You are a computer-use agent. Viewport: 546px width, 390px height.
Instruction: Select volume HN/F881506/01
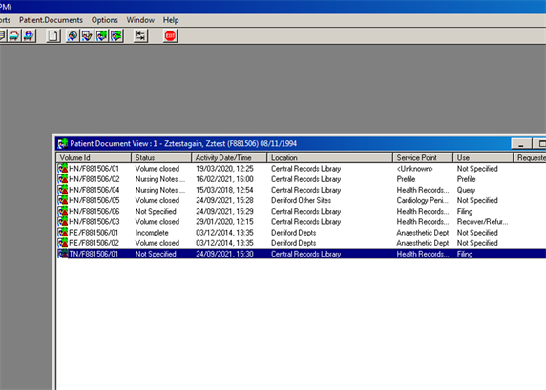(94, 169)
